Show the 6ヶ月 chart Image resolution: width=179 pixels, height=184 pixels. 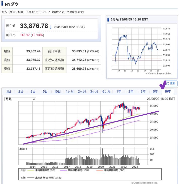tap(106, 92)
